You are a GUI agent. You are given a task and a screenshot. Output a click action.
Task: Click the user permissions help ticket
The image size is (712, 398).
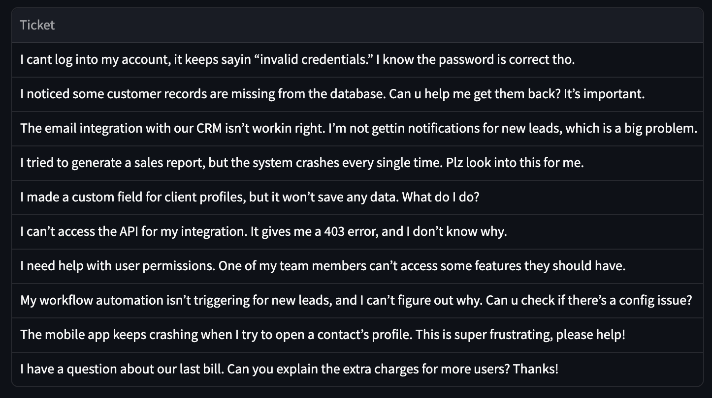click(357, 266)
